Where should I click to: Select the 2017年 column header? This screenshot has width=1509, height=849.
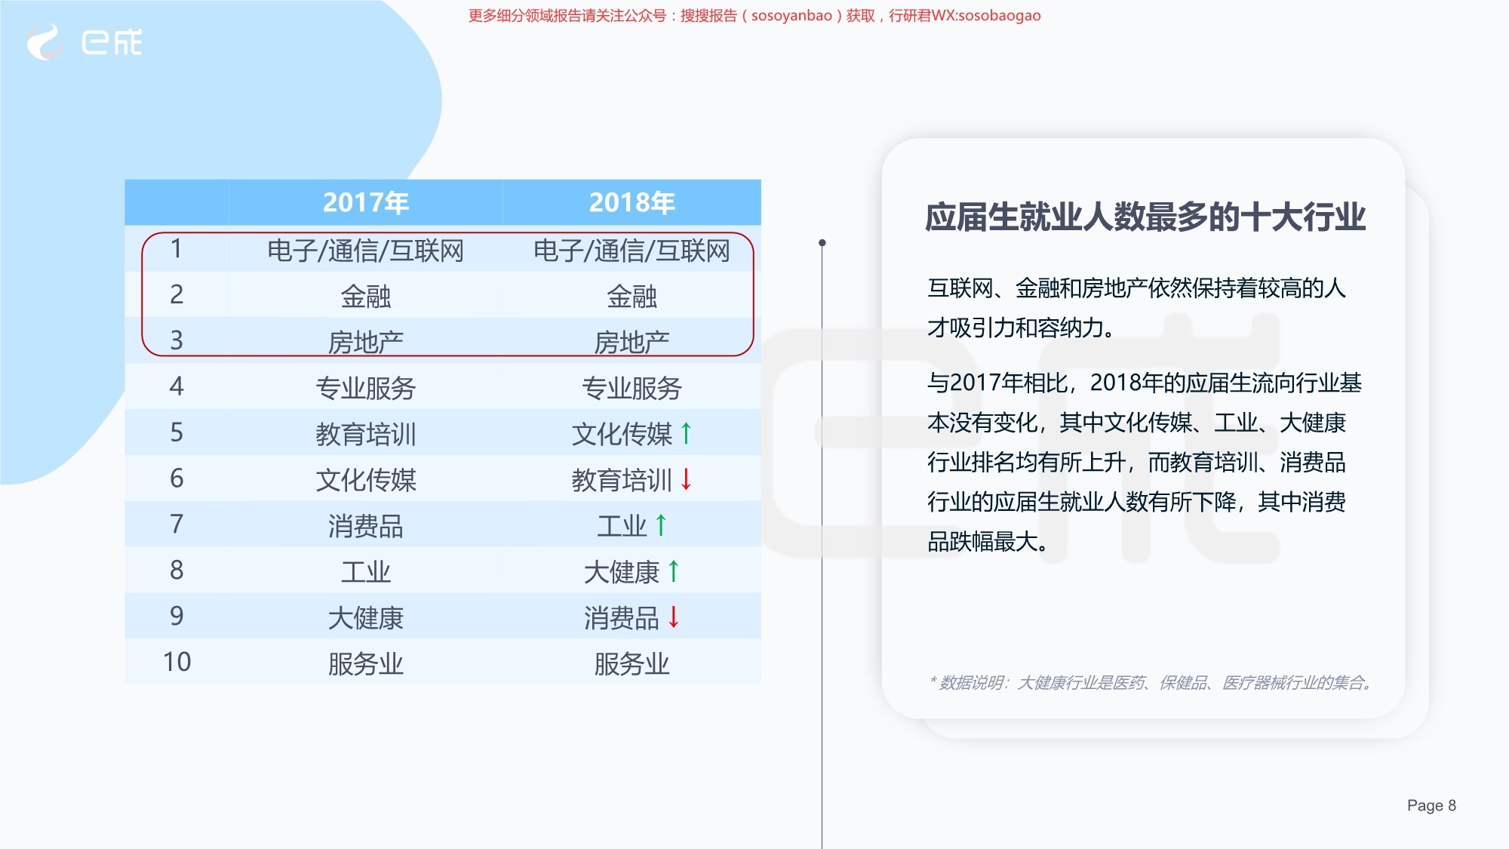pos(366,202)
